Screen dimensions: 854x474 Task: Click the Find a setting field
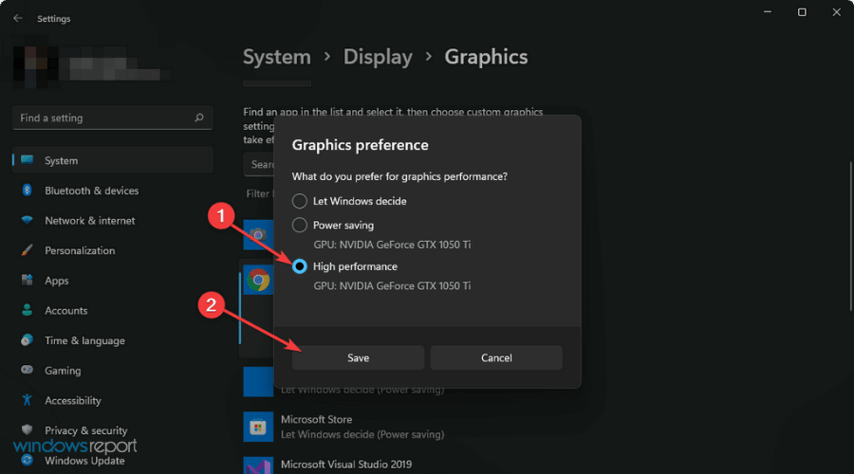(x=112, y=118)
